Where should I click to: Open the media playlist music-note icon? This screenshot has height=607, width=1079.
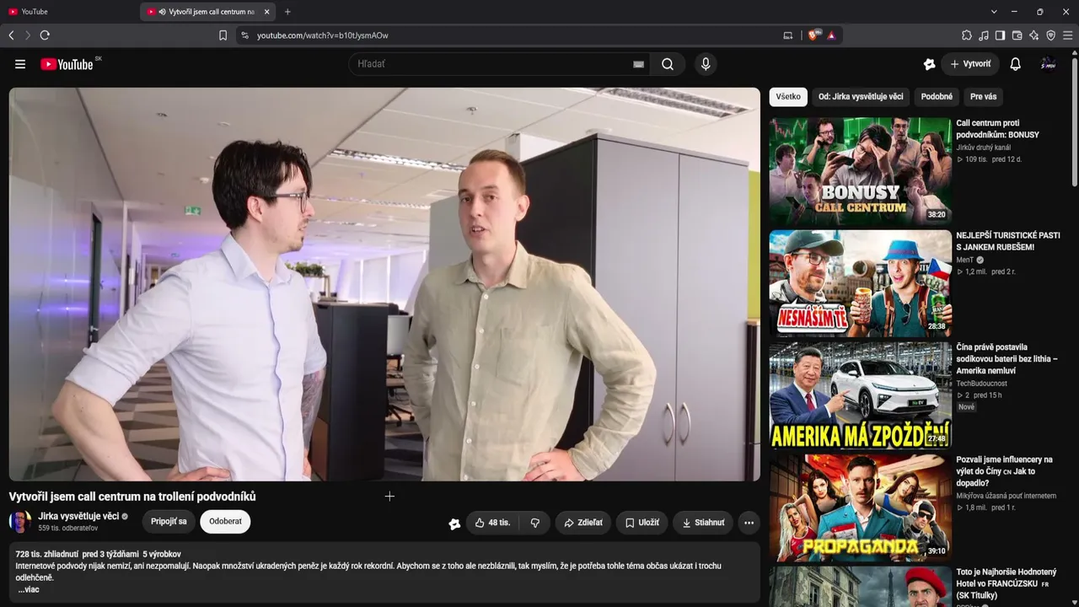[x=984, y=35]
